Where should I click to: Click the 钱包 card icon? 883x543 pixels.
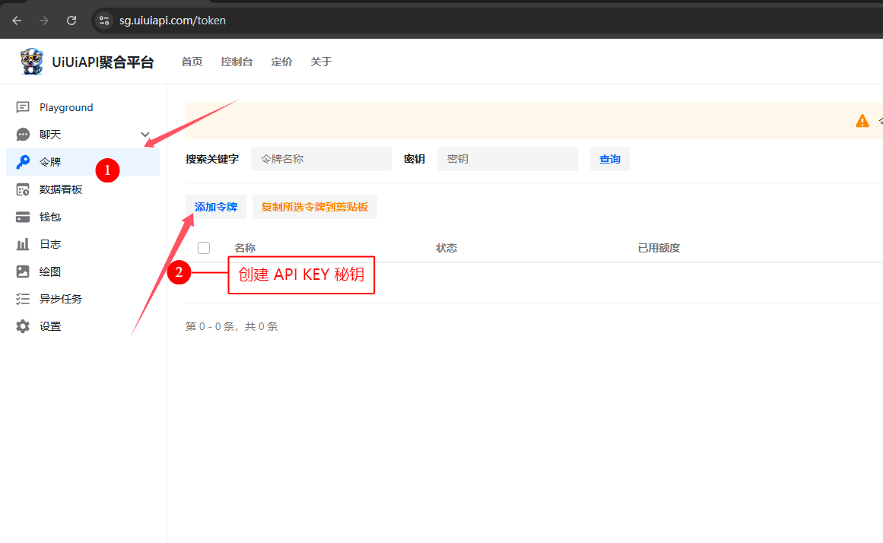[23, 217]
